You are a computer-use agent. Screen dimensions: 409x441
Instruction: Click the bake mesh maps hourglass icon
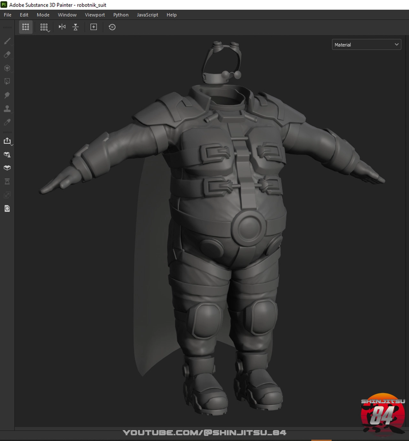[x=7, y=181]
